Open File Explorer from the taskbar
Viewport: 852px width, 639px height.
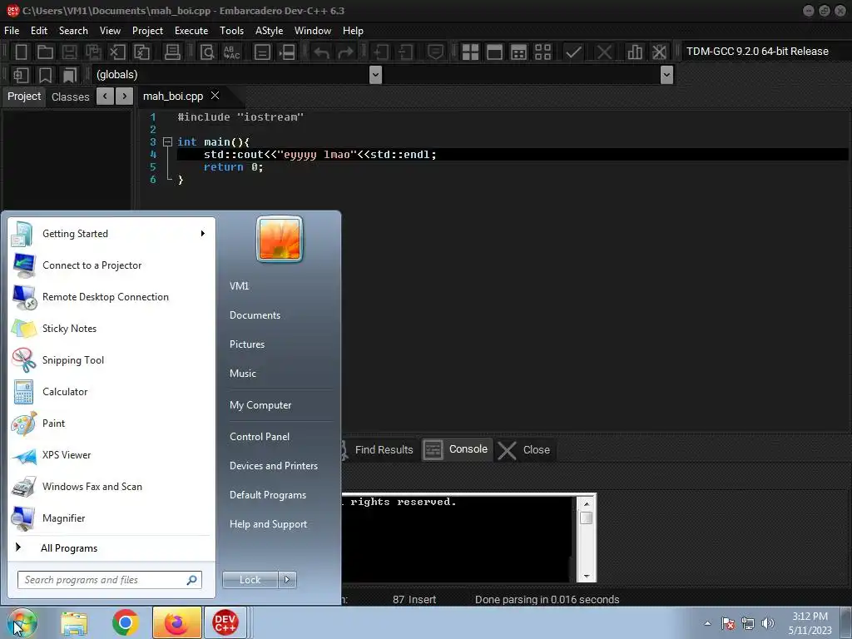74,622
